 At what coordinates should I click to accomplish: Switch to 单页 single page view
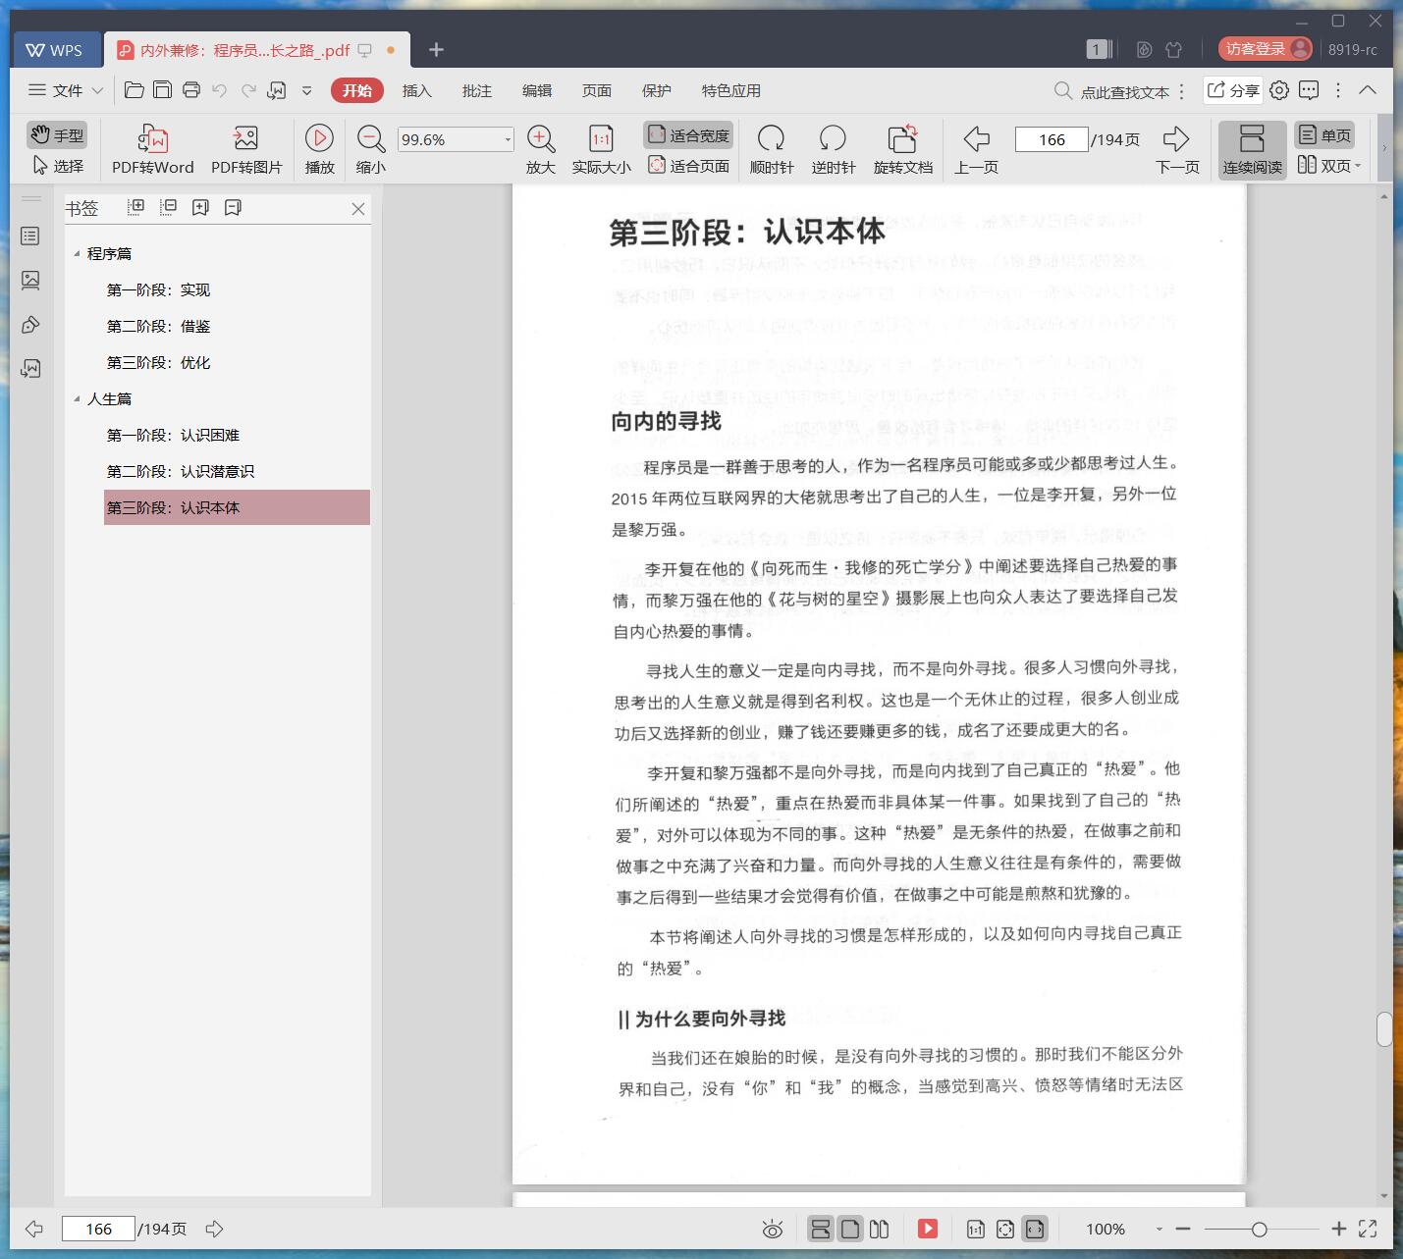(x=1324, y=134)
